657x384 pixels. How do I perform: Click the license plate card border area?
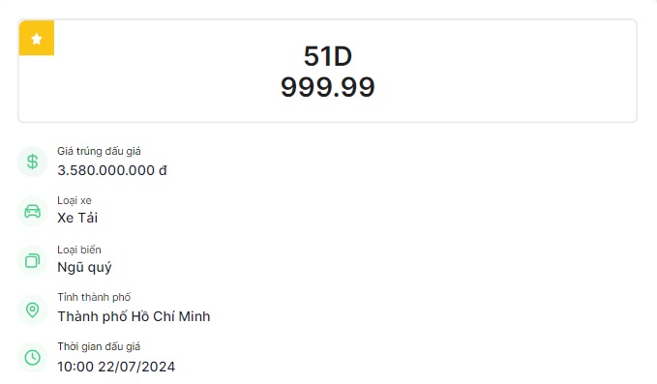pyautogui.click(x=327, y=71)
